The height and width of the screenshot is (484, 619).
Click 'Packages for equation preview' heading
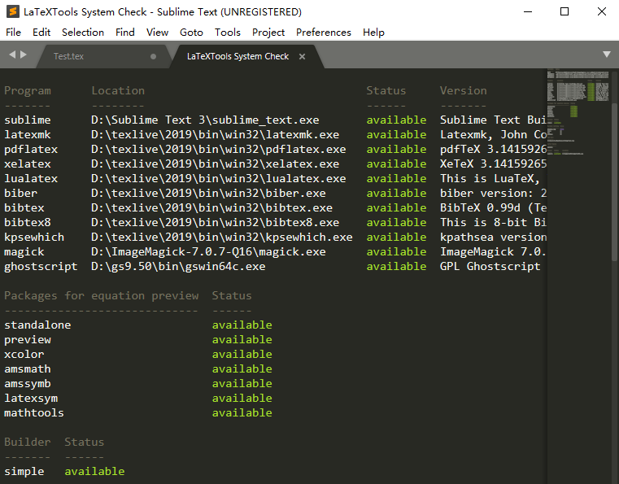(x=102, y=296)
